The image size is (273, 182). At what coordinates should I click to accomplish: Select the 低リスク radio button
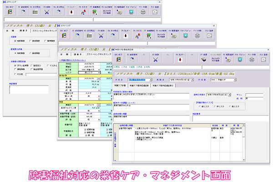coord(200,106)
